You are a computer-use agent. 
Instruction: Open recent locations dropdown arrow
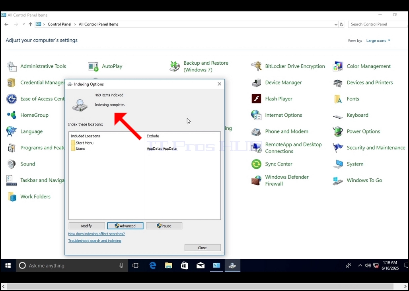click(24, 24)
